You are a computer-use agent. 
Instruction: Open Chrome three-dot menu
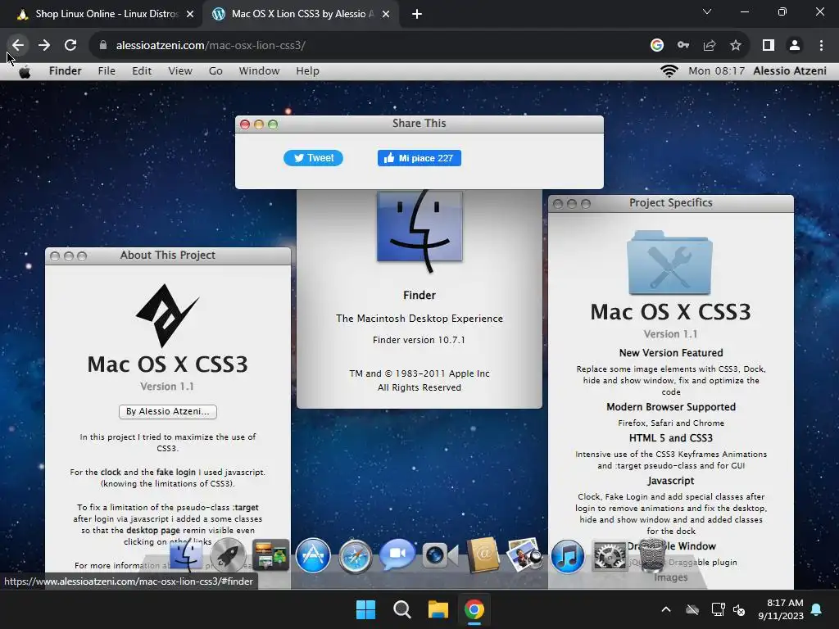coord(821,46)
